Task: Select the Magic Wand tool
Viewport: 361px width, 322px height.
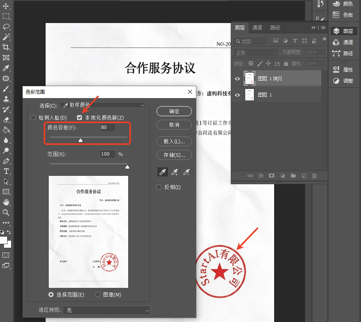Action: (6, 37)
